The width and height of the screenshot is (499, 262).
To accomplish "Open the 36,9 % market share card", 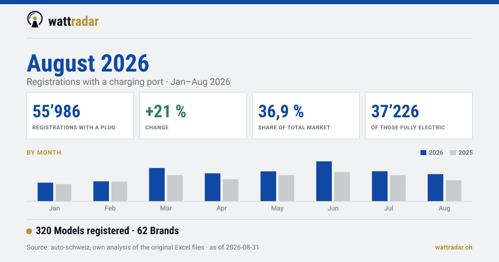I will (x=306, y=116).
